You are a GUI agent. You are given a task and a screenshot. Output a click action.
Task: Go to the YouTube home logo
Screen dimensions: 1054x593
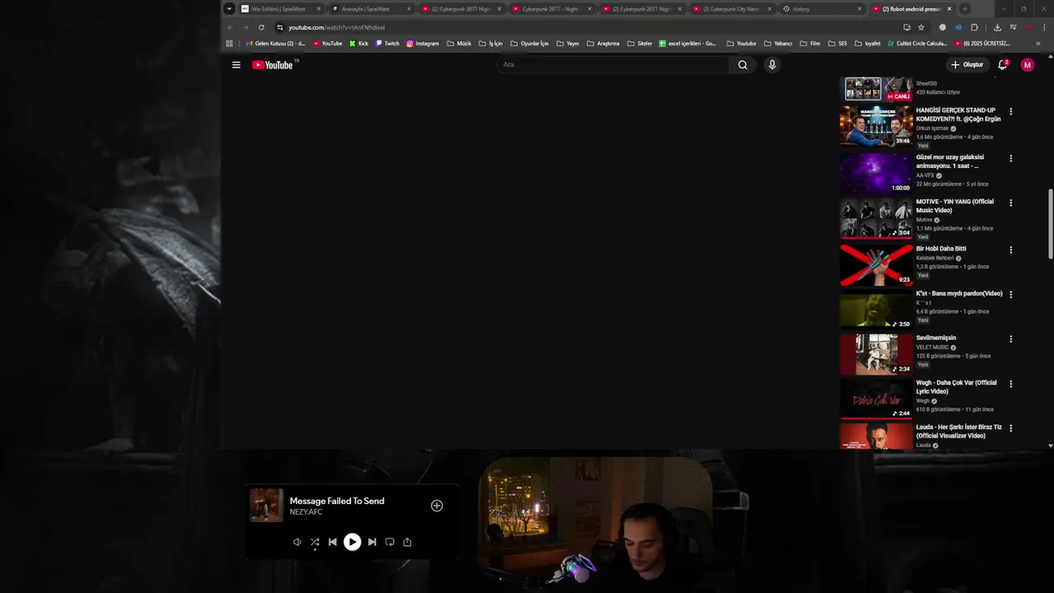pos(273,65)
